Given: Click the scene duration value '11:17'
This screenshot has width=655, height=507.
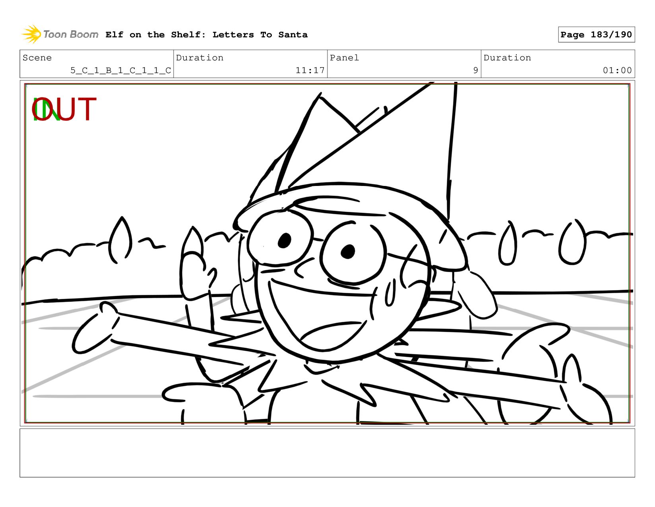Looking at the screenshot, I should coord(310,70).
